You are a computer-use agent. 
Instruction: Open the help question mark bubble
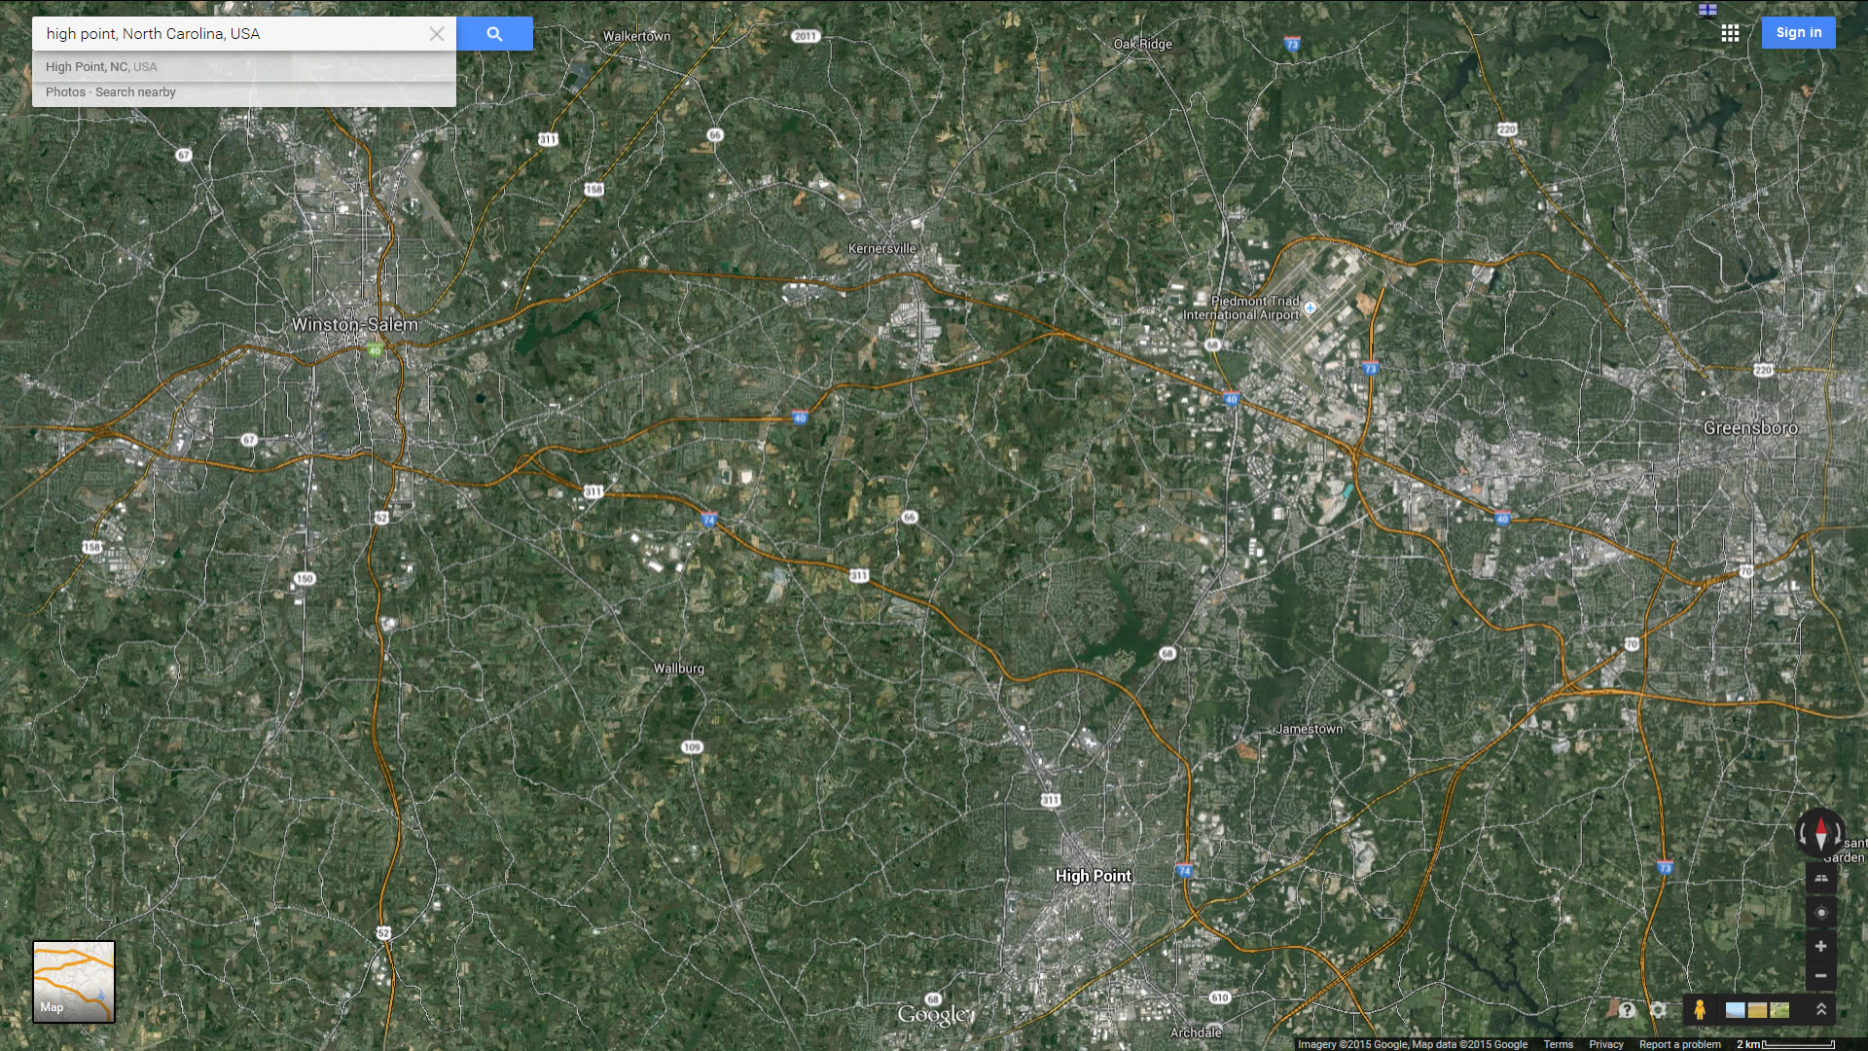click(x=1627, y=1010)
